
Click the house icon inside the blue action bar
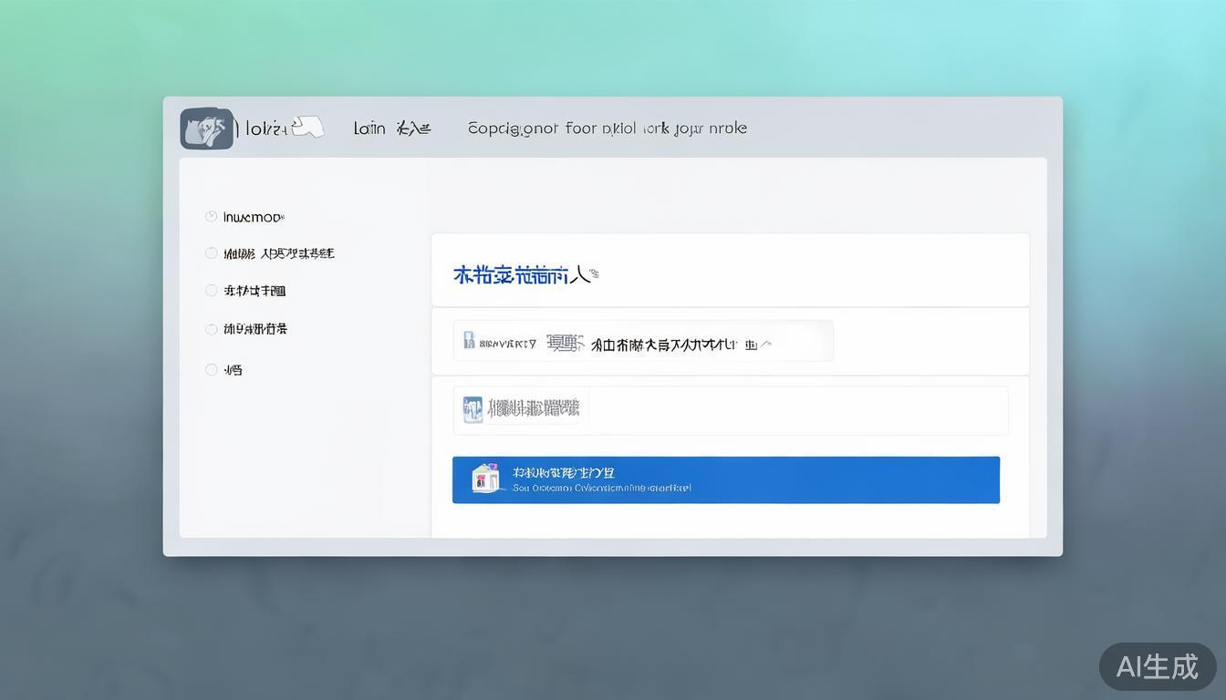(x=484, y=478)
